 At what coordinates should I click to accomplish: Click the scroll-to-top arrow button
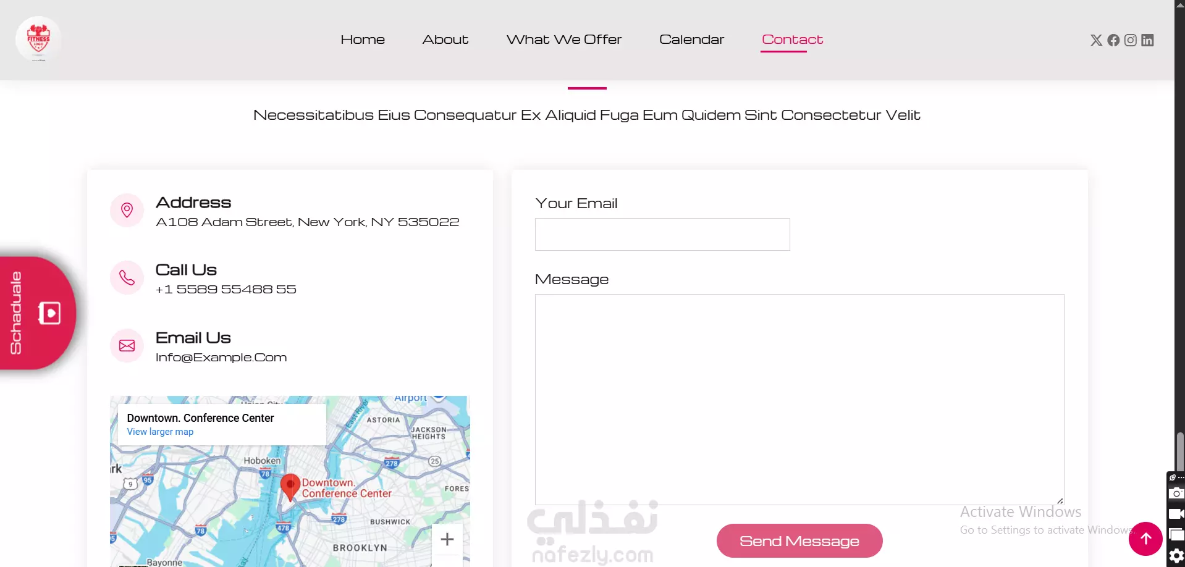[1145, 539]
